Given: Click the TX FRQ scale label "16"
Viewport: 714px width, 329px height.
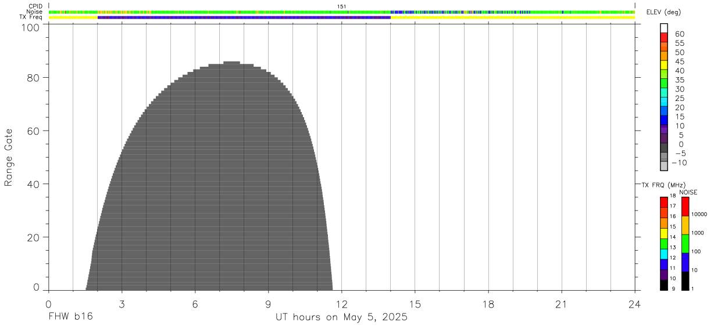Looking at the screenshot, I should coord(672,216).
